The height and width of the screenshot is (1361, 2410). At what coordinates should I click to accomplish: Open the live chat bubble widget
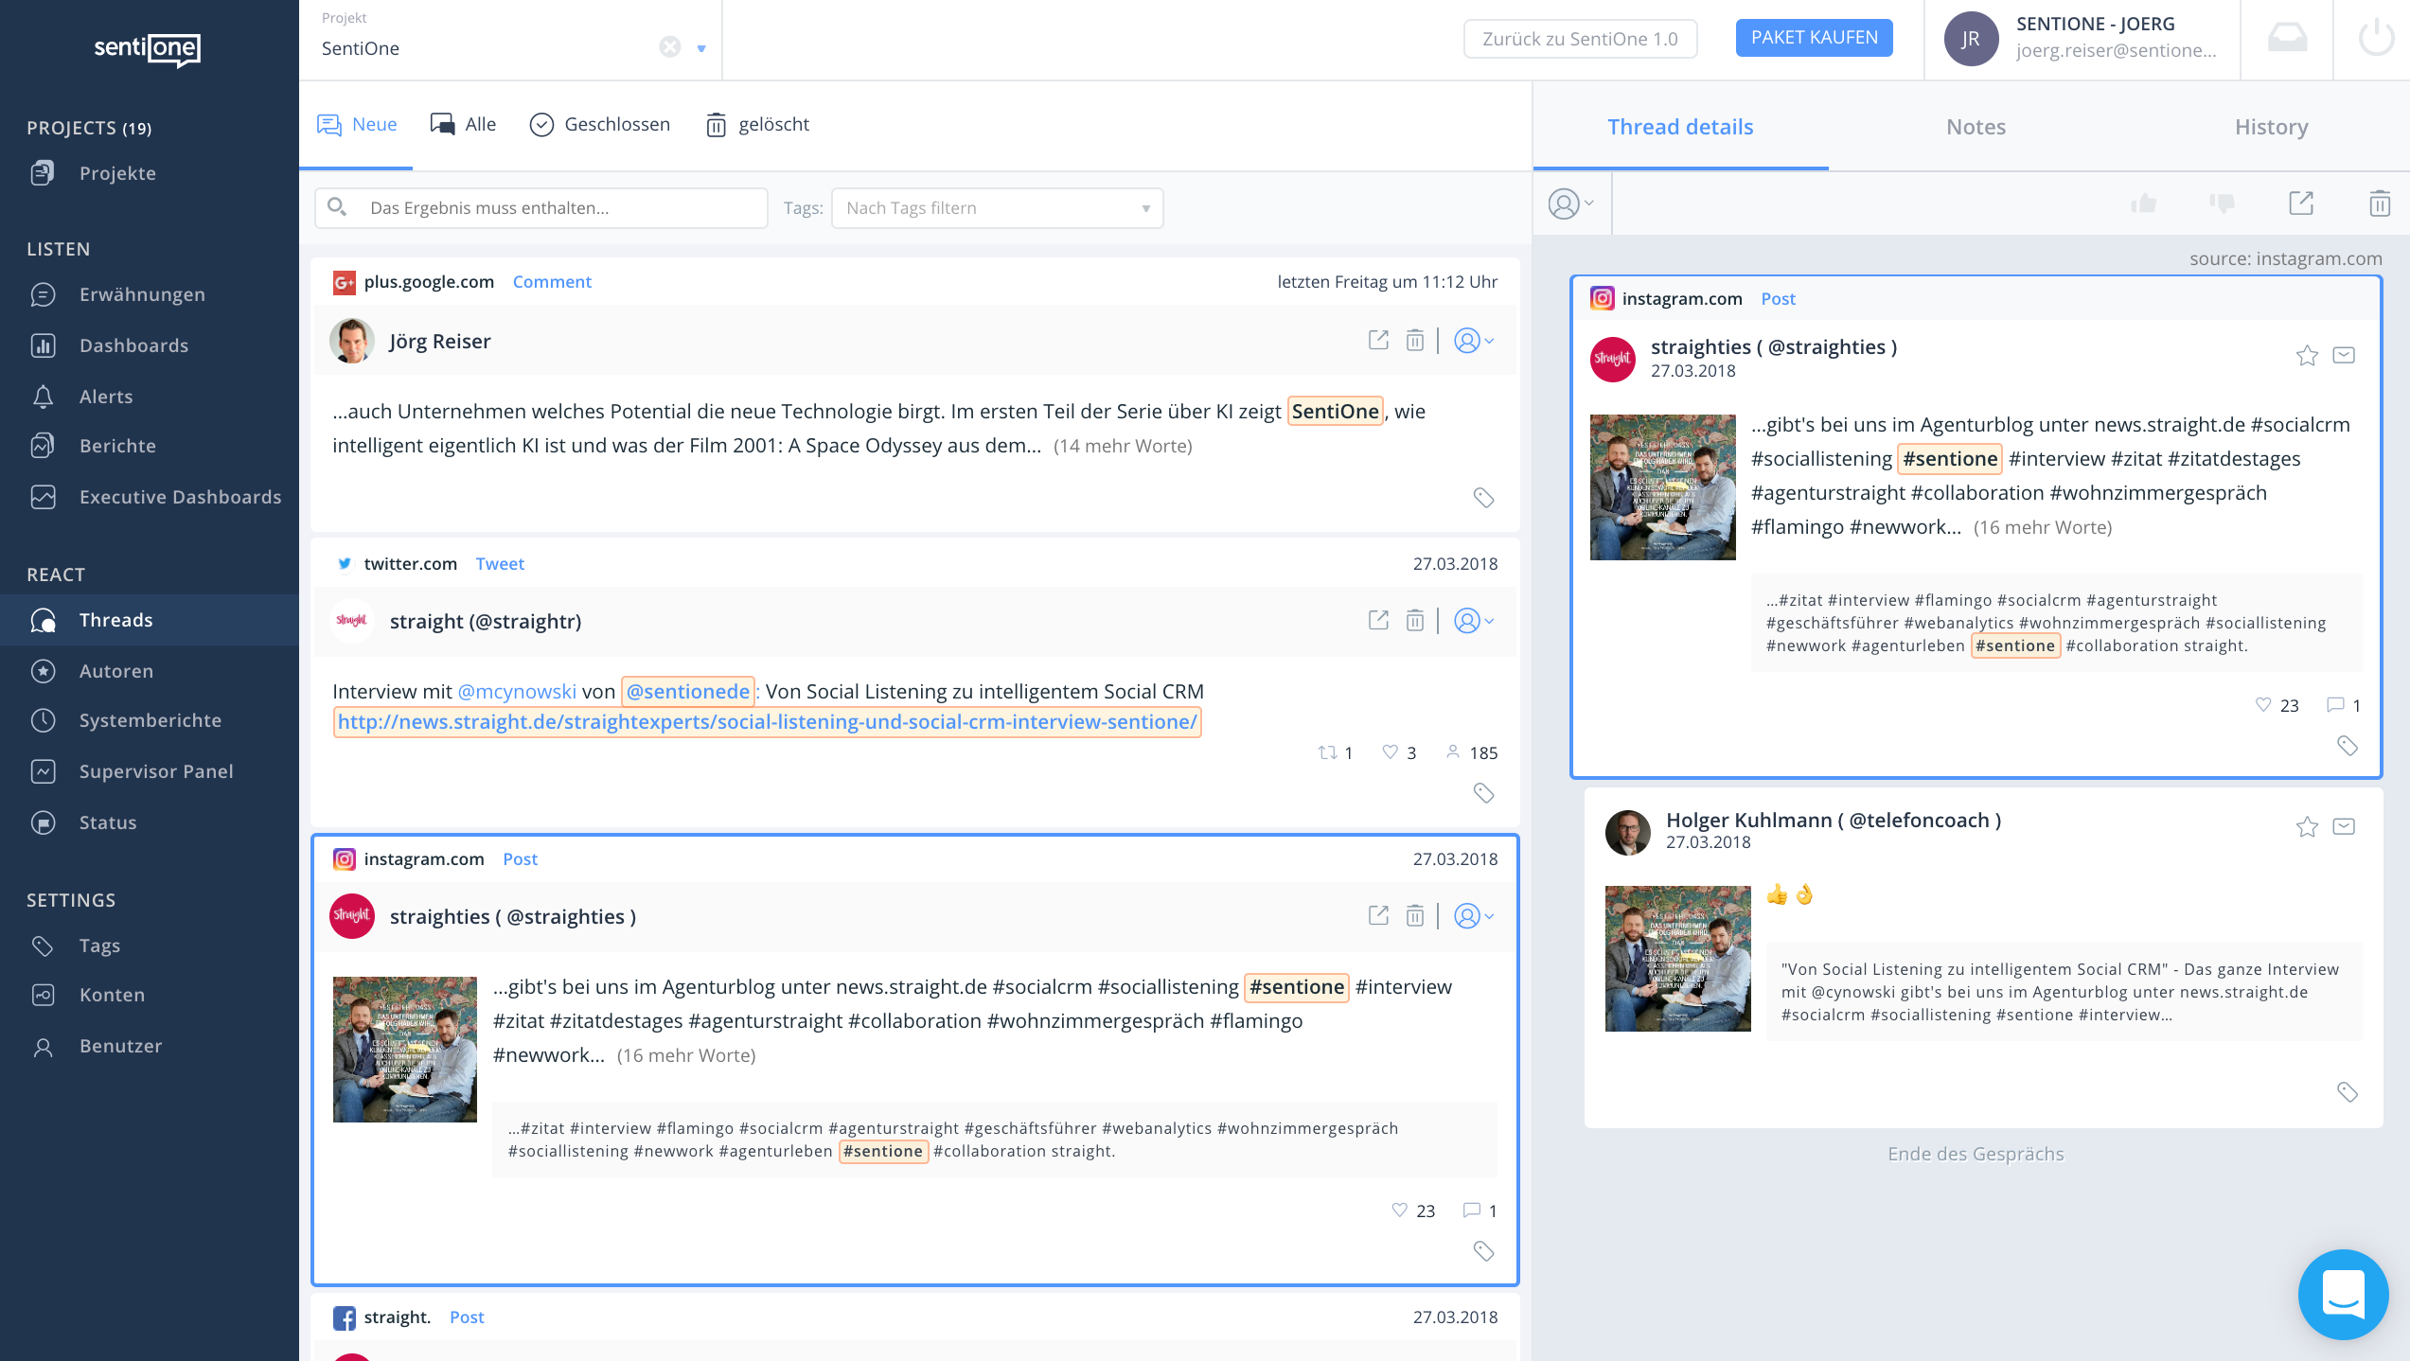point(2343,1294)
